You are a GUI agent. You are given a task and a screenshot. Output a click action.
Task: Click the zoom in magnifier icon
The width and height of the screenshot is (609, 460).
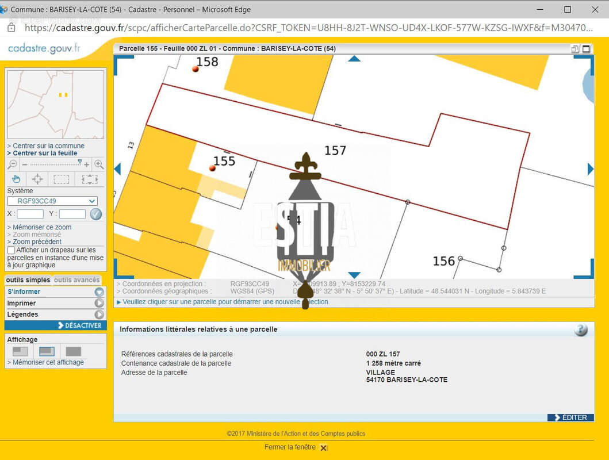coord(99,164)
